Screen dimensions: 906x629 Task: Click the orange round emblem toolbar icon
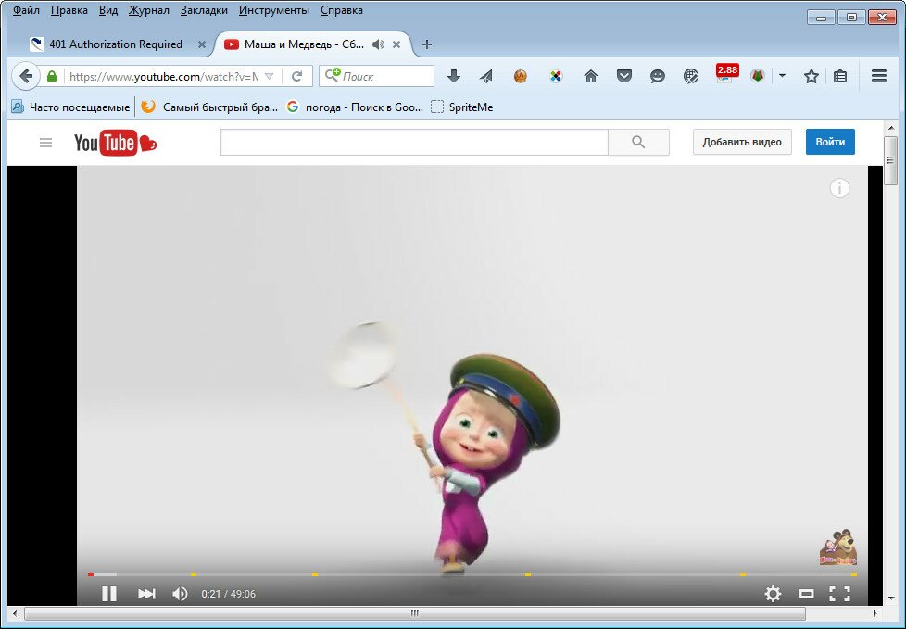pos(521,76)
